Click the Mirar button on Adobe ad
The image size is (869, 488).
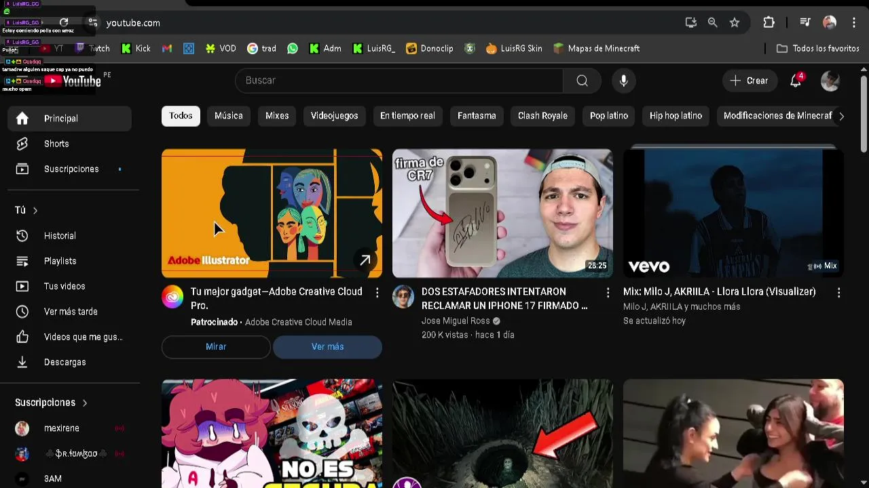coord(216,347)
